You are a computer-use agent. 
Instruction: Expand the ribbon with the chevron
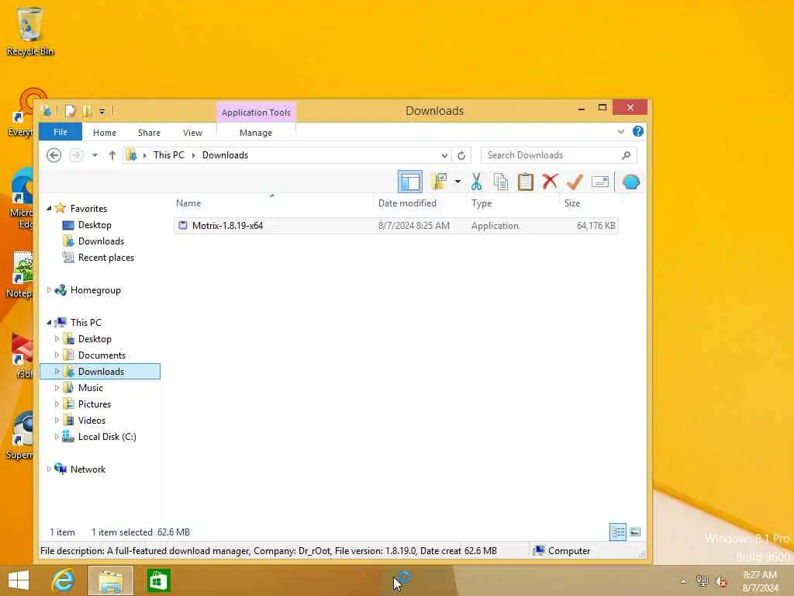click(621, 132)
